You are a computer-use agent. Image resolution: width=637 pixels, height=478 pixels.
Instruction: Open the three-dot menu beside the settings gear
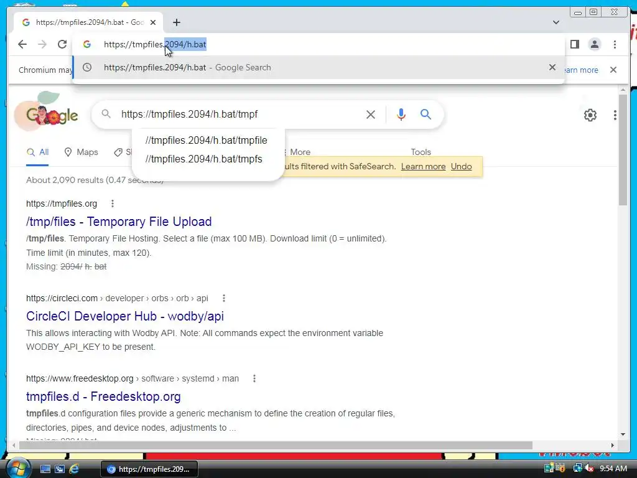coord(615,115)
